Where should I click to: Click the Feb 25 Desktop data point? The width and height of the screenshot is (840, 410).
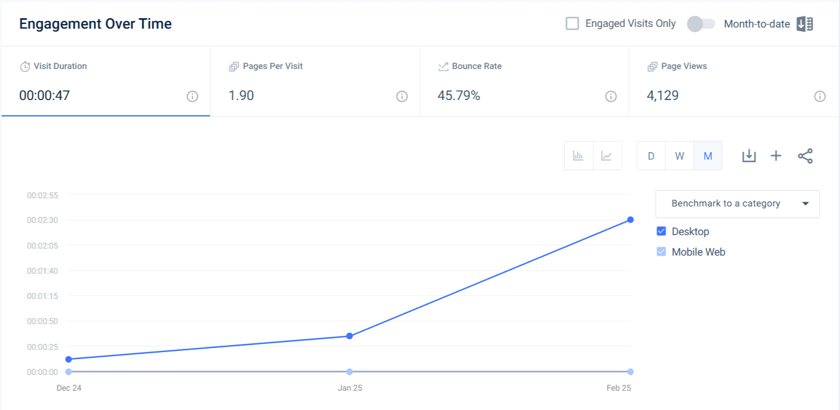pyautogui.click(x=630, y=220)
